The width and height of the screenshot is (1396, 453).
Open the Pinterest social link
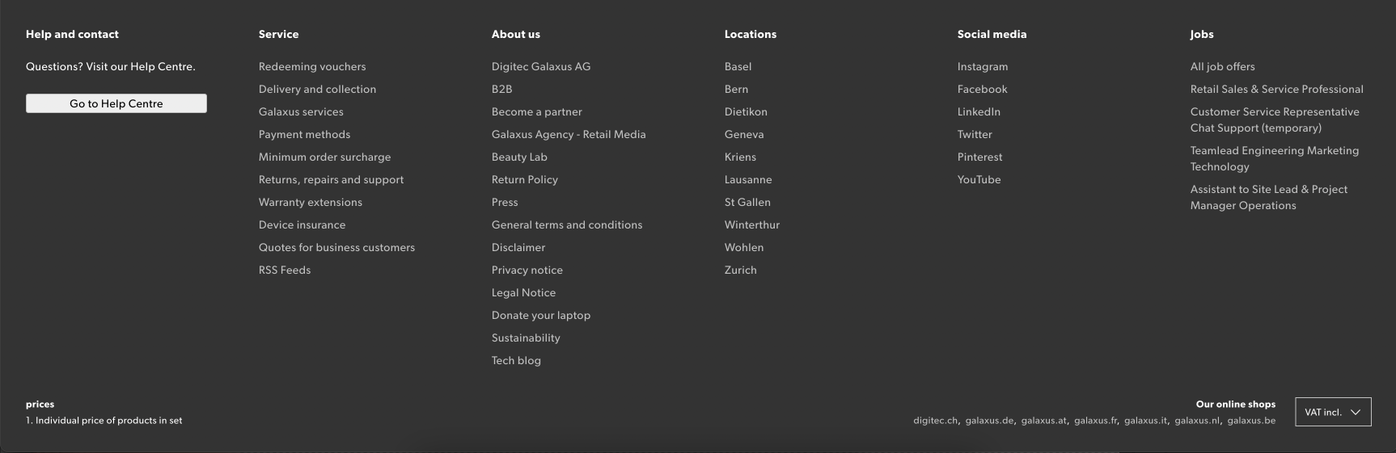click(979, 157)
